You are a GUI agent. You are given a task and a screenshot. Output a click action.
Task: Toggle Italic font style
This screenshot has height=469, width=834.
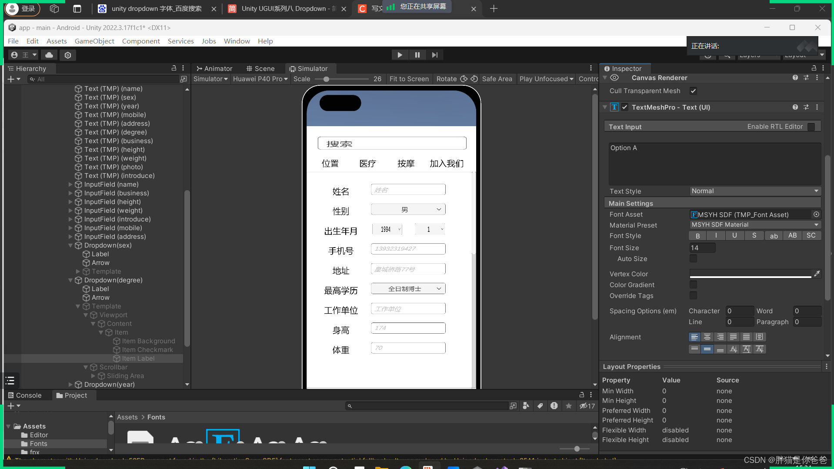pos(716,236)
